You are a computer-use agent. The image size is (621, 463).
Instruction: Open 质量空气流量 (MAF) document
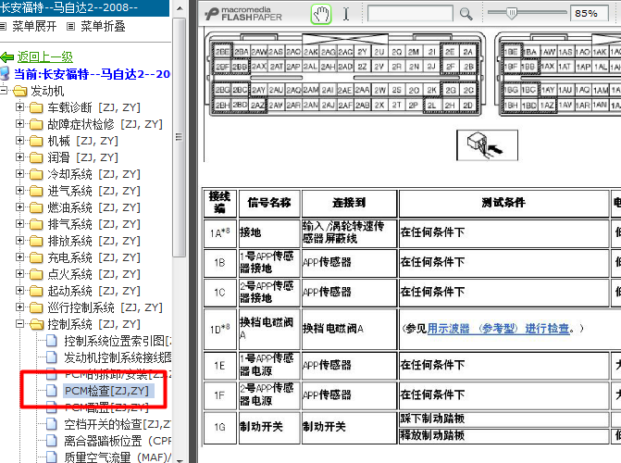[x=118, y=457]
